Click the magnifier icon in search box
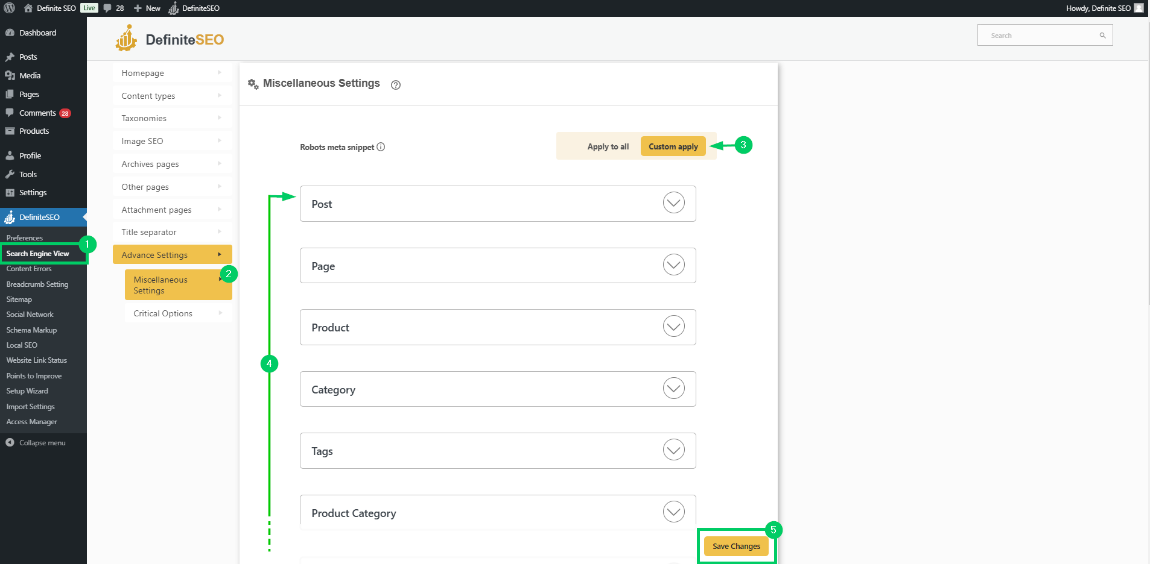This screenshot has height=564, width=1150. point(1102,36)
